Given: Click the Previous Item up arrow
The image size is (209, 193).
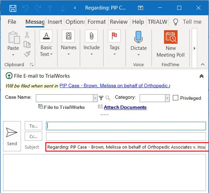Looking at the screenshot, I should pyautogui.click(x=50, y=8).
